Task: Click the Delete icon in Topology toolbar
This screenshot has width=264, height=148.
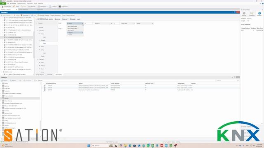Action: tap(15, 15)
